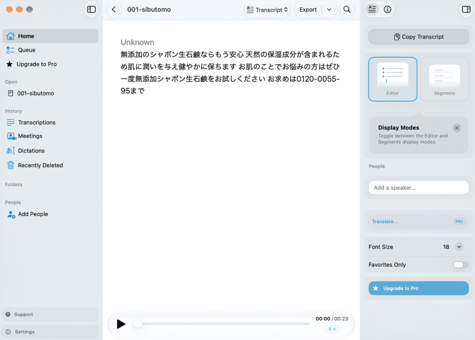
Task: Click the Export button
Action: (308, 10)
